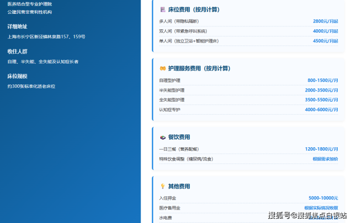Click the 全失能型护理 label
This screenshot has height=223, width=355.
172,100
